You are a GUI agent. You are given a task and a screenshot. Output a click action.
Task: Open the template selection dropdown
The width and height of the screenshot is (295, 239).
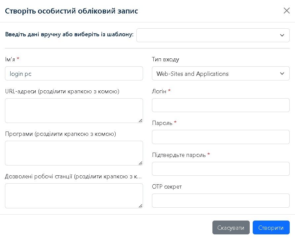(x=213, y=35)
